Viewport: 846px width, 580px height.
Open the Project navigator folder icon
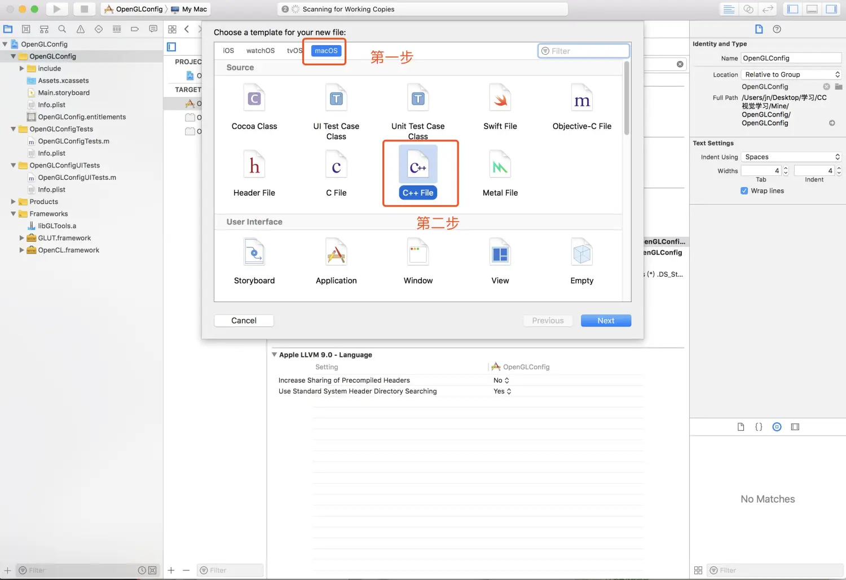(8, 29)
